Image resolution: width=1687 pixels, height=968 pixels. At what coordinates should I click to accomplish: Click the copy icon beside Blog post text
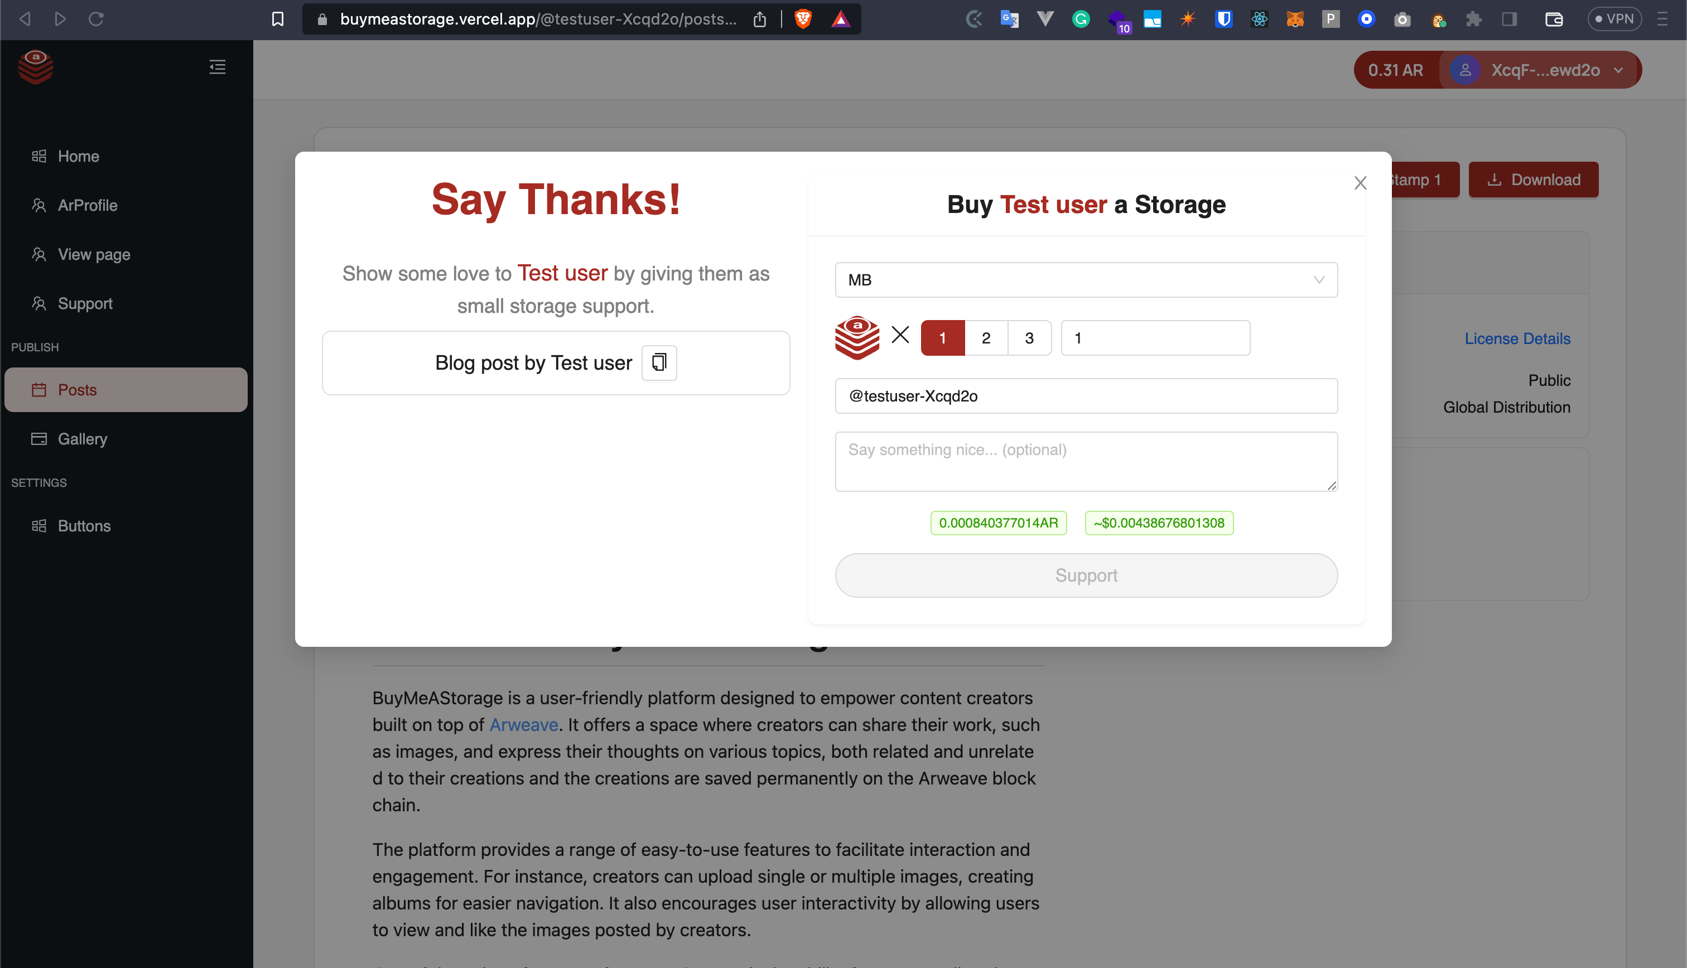point(658,362)
